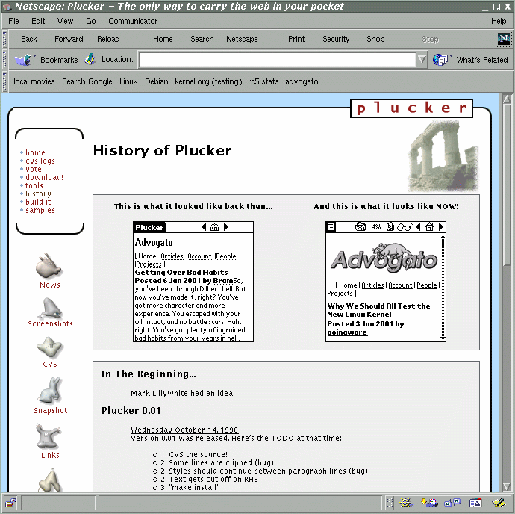Viewport: 515px width, 514px height.
Task: Open the 'local movies' bookmark
Action: pos(34,81)
